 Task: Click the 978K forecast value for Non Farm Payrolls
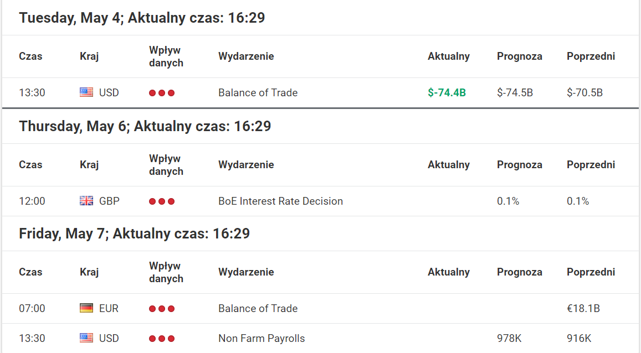click(509, 338)
